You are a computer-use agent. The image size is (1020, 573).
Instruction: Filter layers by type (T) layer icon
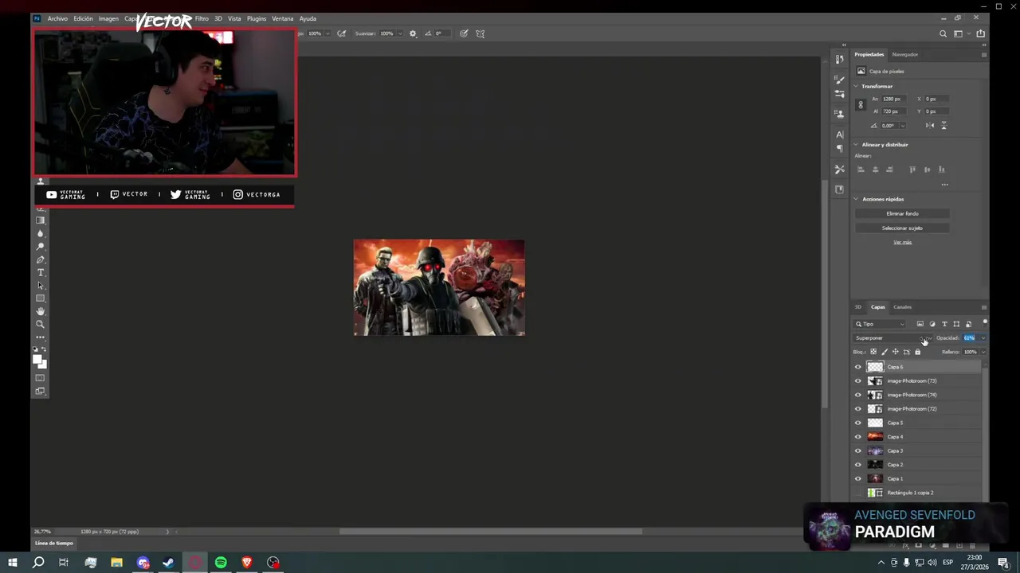[x=944, y=324]
